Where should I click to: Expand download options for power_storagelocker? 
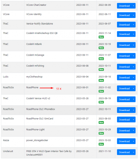point(134,141)
